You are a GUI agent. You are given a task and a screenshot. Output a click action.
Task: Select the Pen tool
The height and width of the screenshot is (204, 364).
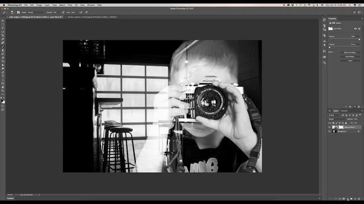pyautogui.click(x=3, y=72)
